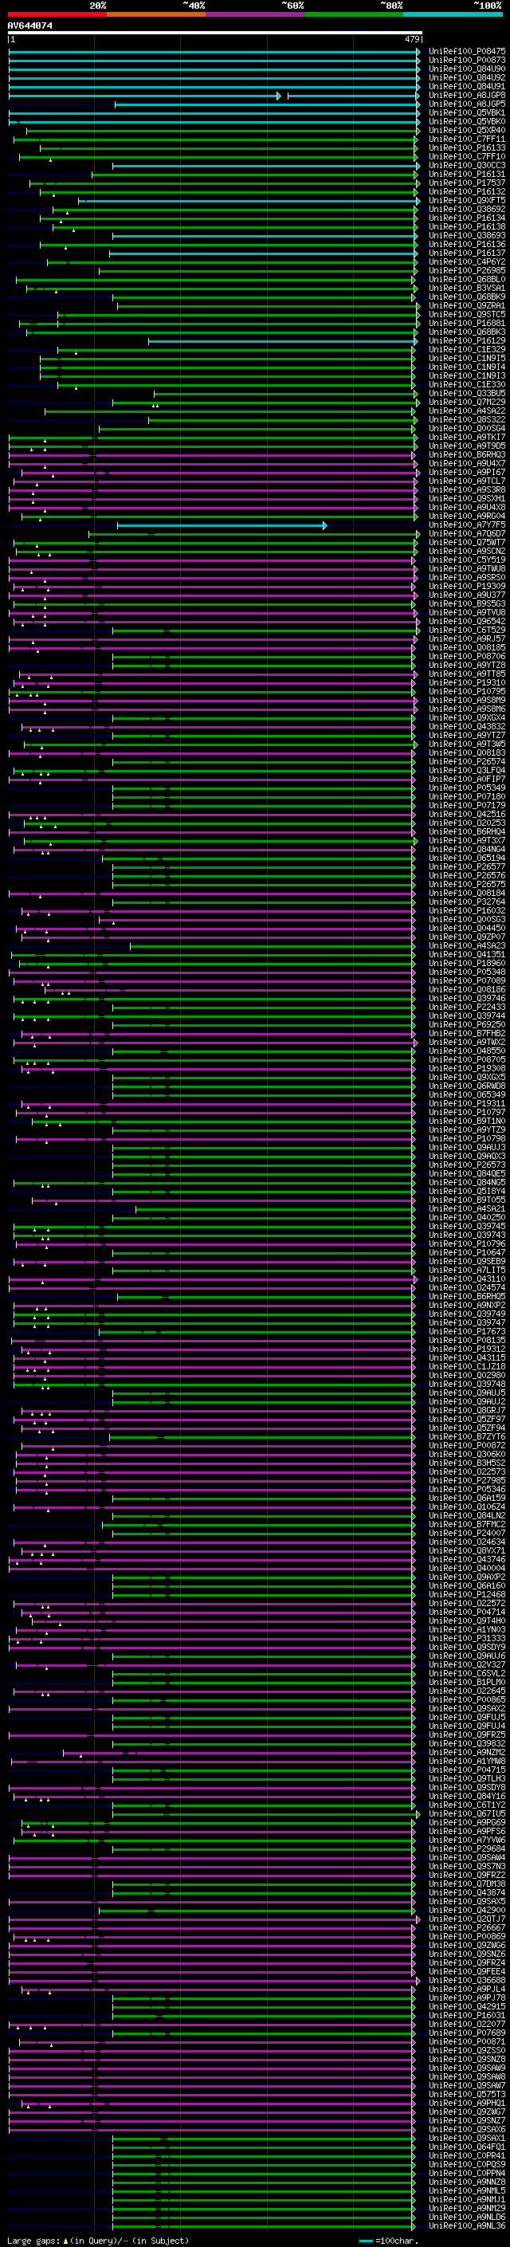Select hit UniRef100_A7Y7F5
The image size is (510, 2247).
[466, 525]
